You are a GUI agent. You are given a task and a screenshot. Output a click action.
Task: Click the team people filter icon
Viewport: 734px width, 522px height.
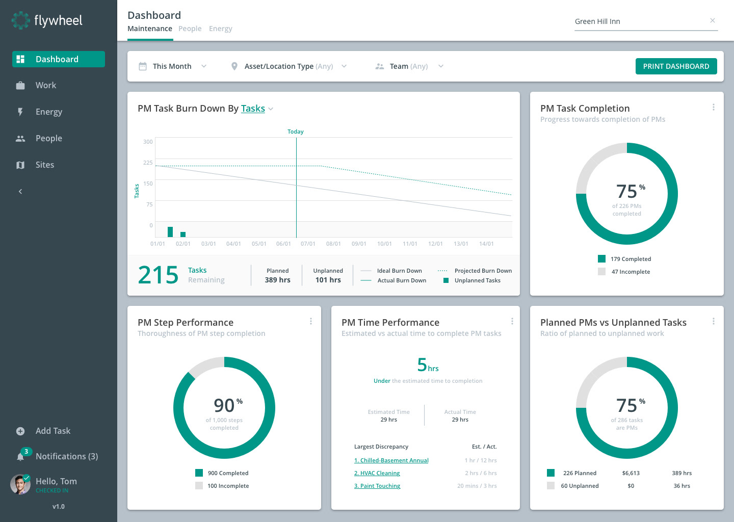coord(380,66)
